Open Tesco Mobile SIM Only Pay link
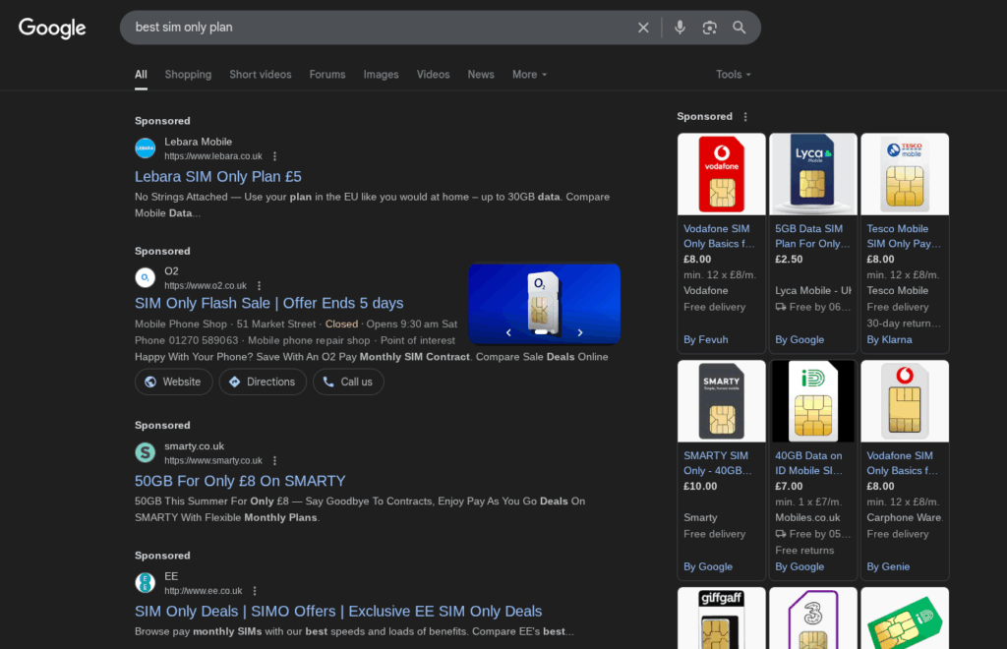 (x=904, y=236)
